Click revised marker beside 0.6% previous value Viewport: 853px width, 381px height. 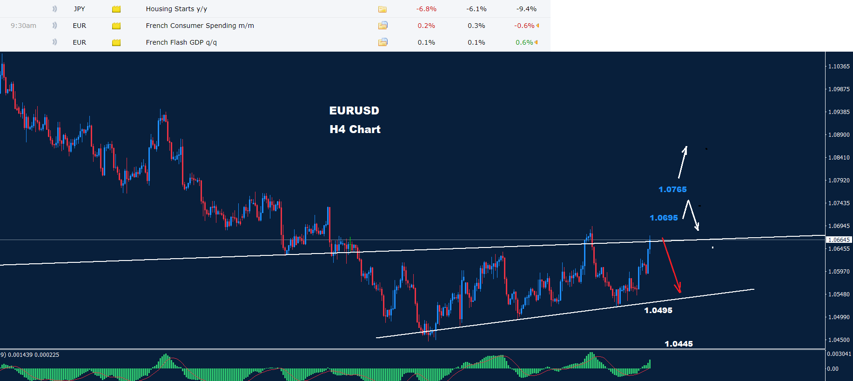click(536, 42)
